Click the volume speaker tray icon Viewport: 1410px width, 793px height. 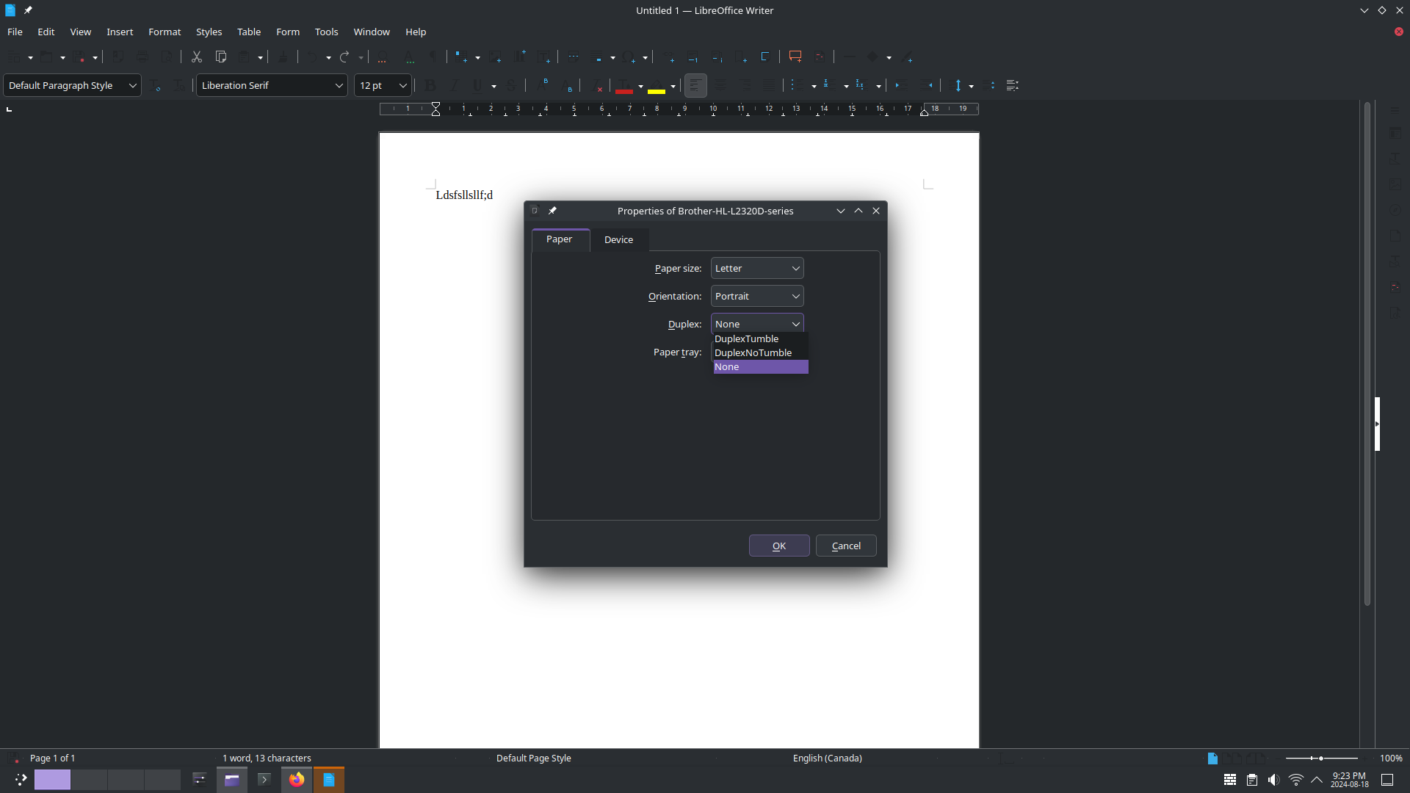(1273, 780)
